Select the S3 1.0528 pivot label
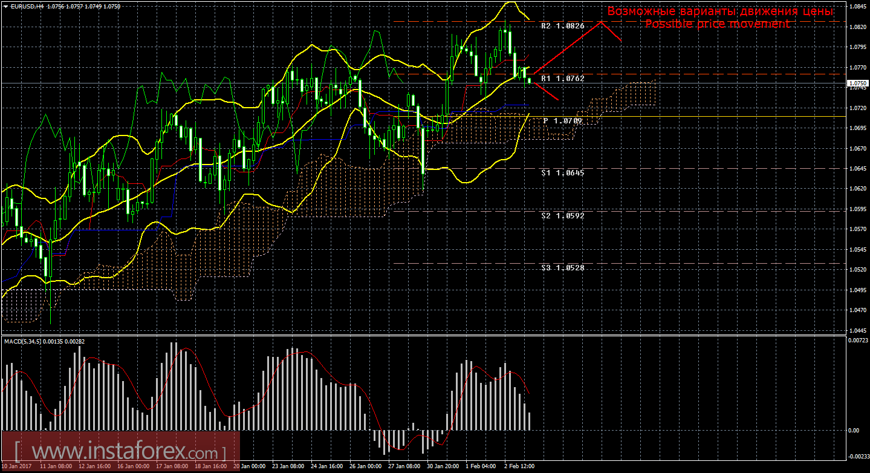This screenshot has height=473, width=870. (x=562, y=267)
